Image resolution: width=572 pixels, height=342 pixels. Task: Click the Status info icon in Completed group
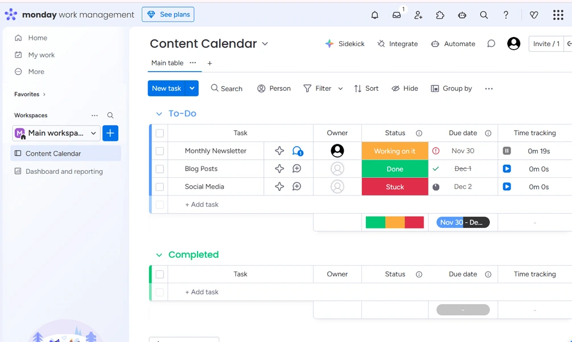pos(419,274)
